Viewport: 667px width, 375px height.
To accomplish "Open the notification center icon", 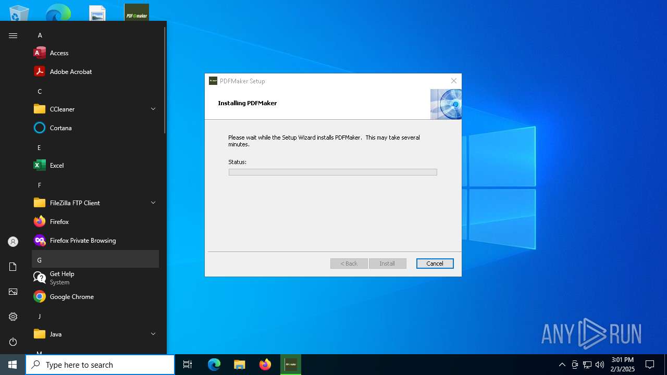I will pyautogui.click(x=650, y=365).
